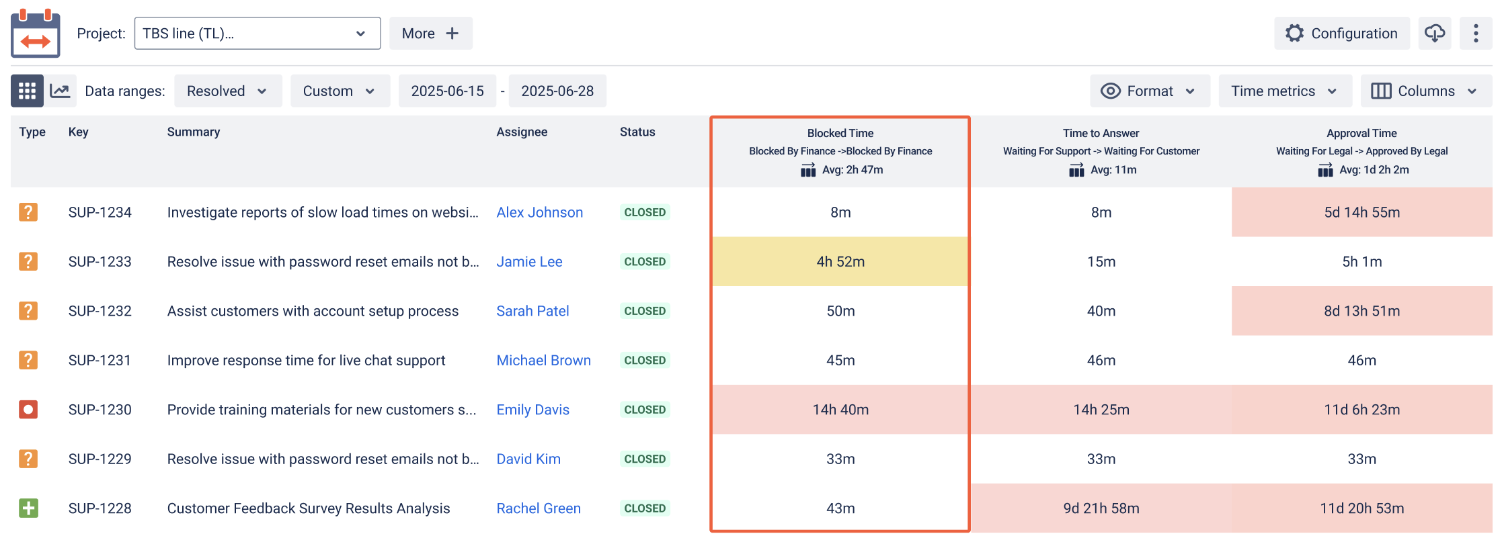The width and height of the screenshot is (1502, 544).
Task: Open the Configuration settings
Action: tap(1342, 34)
